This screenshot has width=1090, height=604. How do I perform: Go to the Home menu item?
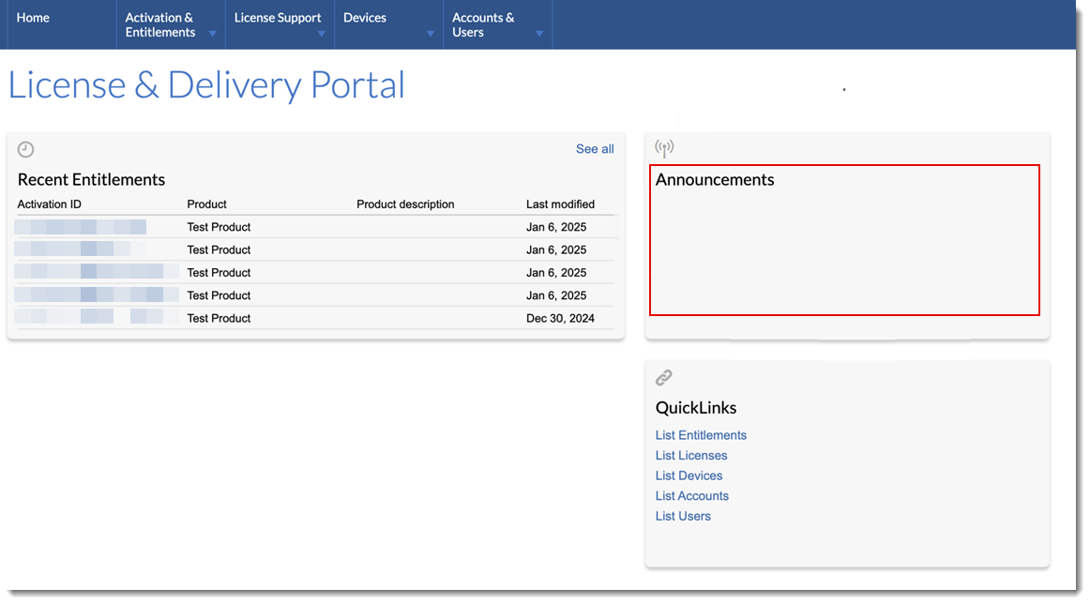click(33, 18)
